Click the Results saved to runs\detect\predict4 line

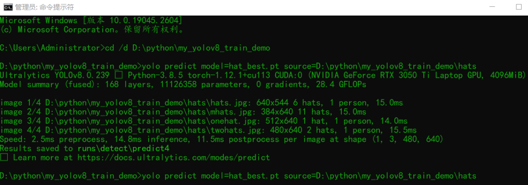coord(85,148)
